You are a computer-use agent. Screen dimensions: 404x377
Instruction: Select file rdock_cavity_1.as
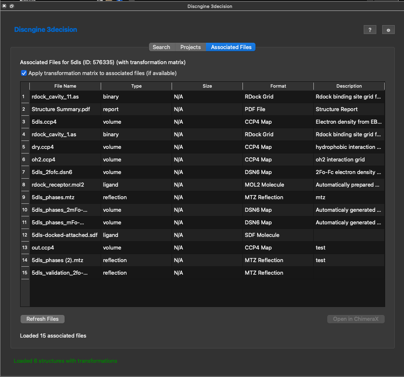click(x=65, y=135)
